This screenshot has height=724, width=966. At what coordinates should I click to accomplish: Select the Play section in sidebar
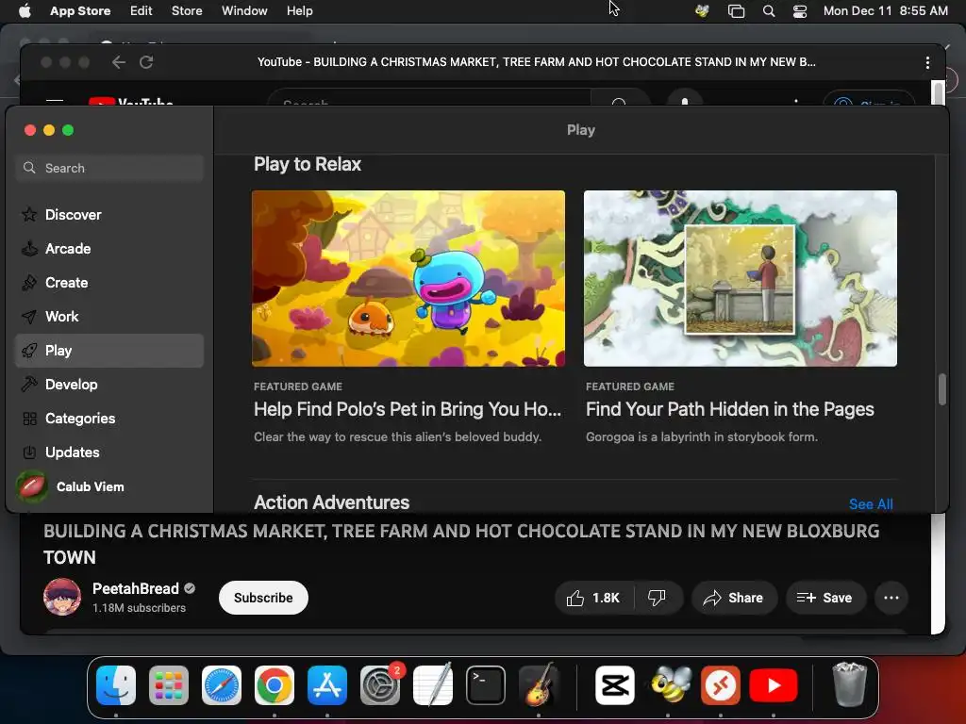coord(109,351)
